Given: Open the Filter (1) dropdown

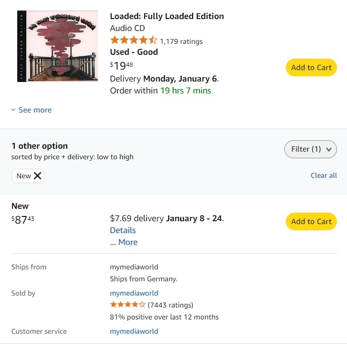Looking at the screenshot, I should [310, 149].
